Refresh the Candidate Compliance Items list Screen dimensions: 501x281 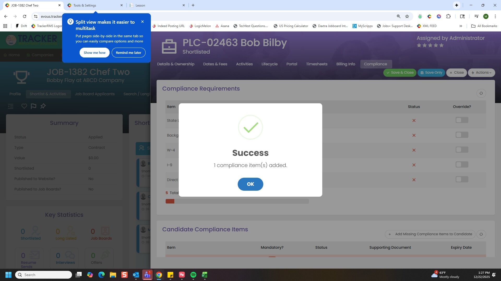(x=481, y=234)
